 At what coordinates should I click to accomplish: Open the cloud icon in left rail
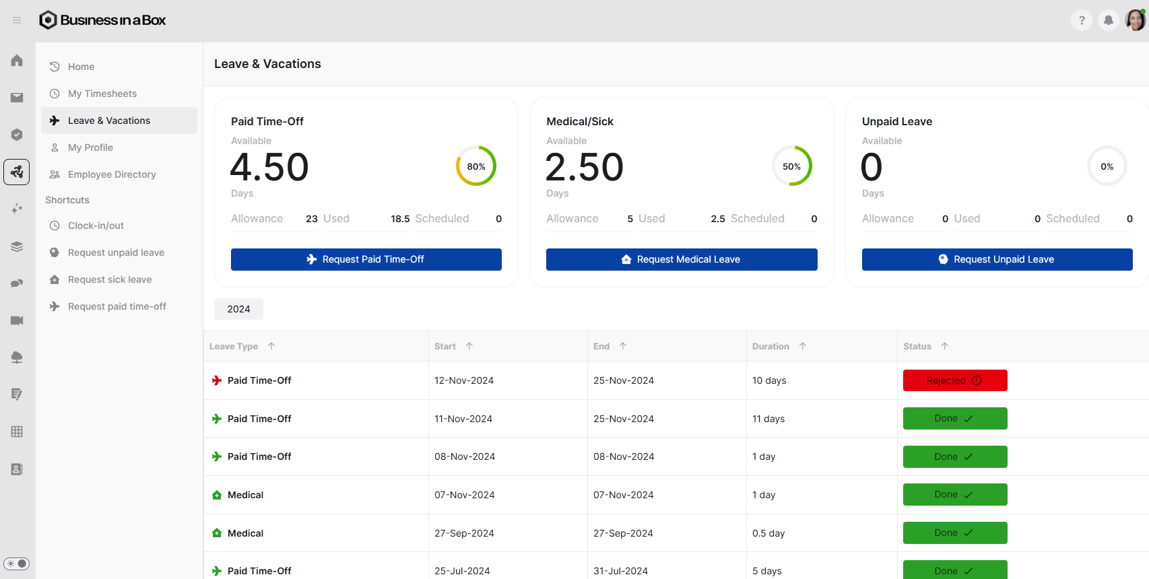click(17, 357)
